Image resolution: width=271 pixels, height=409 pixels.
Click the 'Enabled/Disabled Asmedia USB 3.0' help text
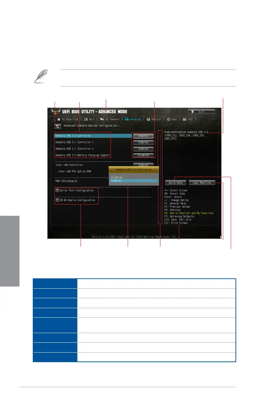pyautogui.click(x=186, y=132)
